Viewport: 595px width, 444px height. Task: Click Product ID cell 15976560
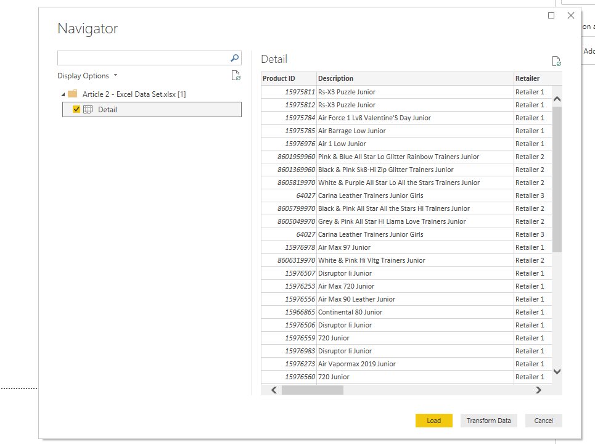pos(289,377)
